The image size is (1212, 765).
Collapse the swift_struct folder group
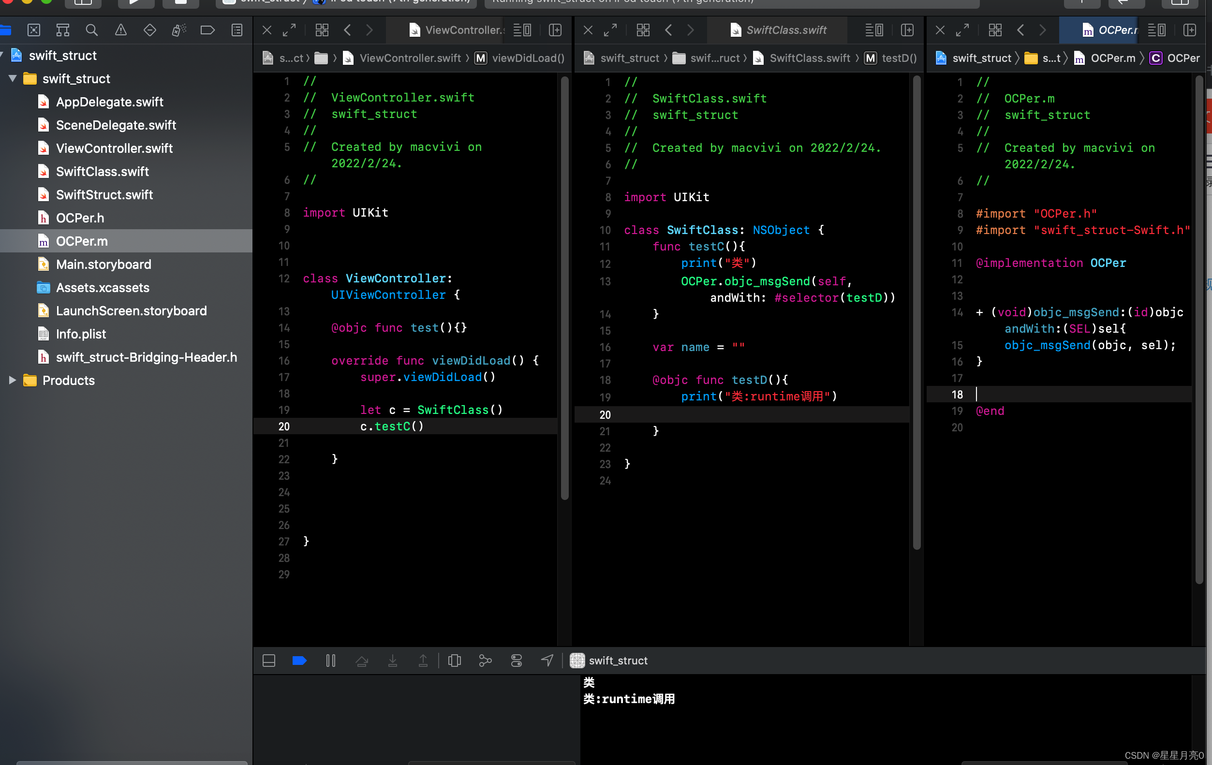coord(13,78)
